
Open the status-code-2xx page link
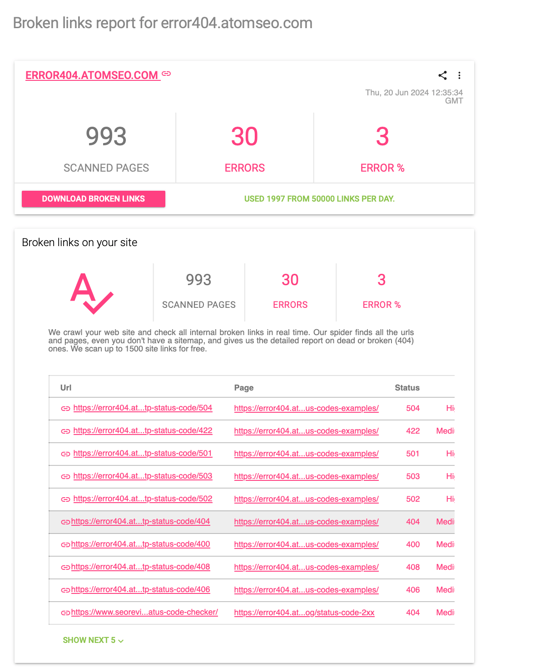(x=304, y=613)
